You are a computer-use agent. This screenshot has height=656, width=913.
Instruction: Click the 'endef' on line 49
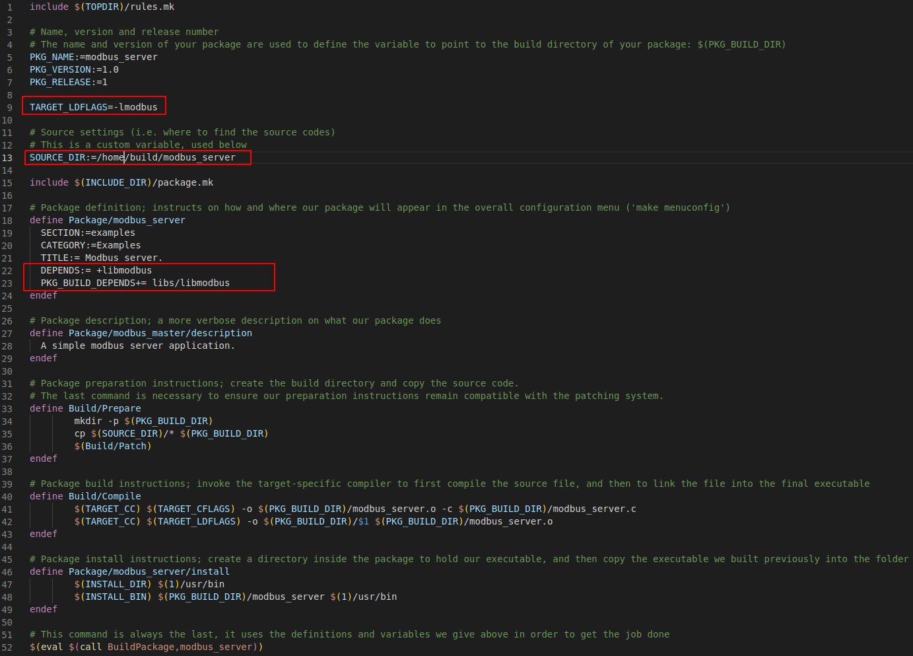tap(44, 609)
